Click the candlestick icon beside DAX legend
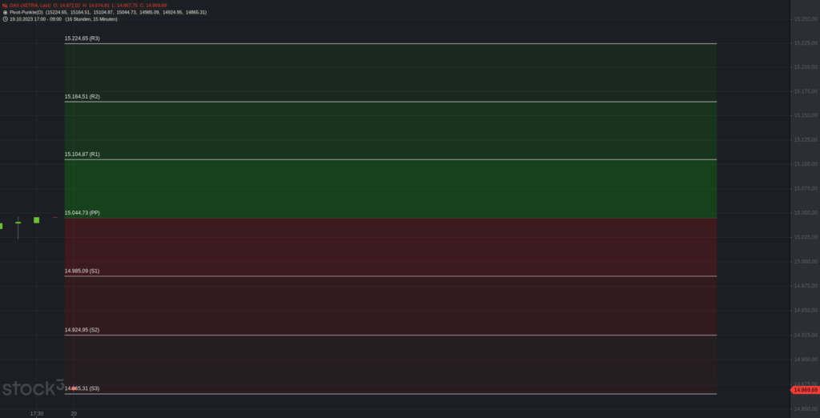Image resolution: width=820 pixels, height=418 pixels. 6,6
